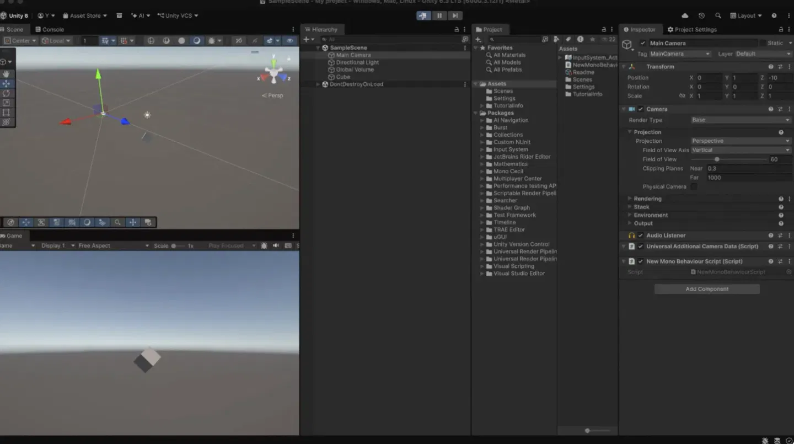
Task: Open the Scene view more options menu
Action: 293,30
